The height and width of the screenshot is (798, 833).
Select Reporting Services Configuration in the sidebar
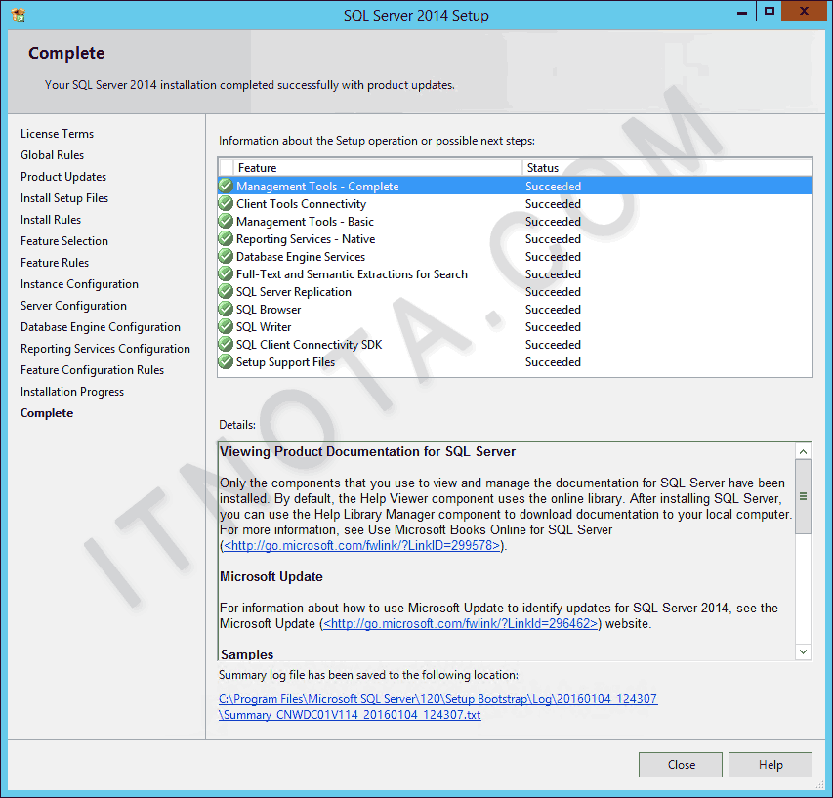(104, 348)
